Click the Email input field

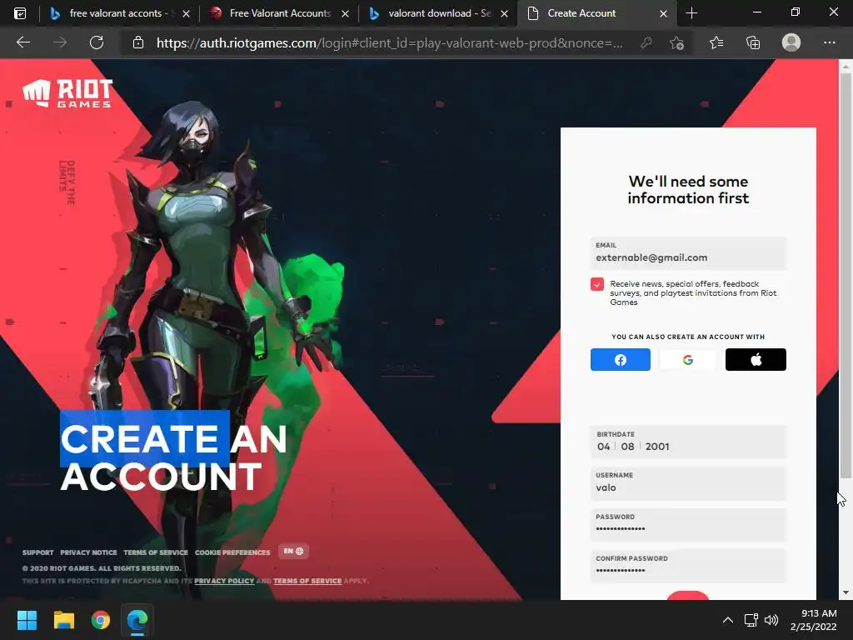point(688,252)
